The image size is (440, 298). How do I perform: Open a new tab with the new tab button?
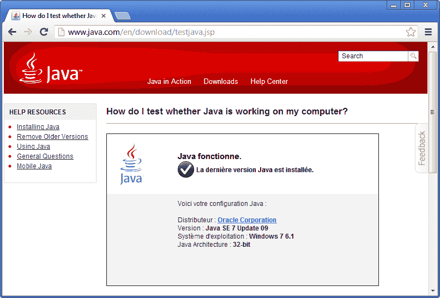pyautogui.click(x=123, y=16)
